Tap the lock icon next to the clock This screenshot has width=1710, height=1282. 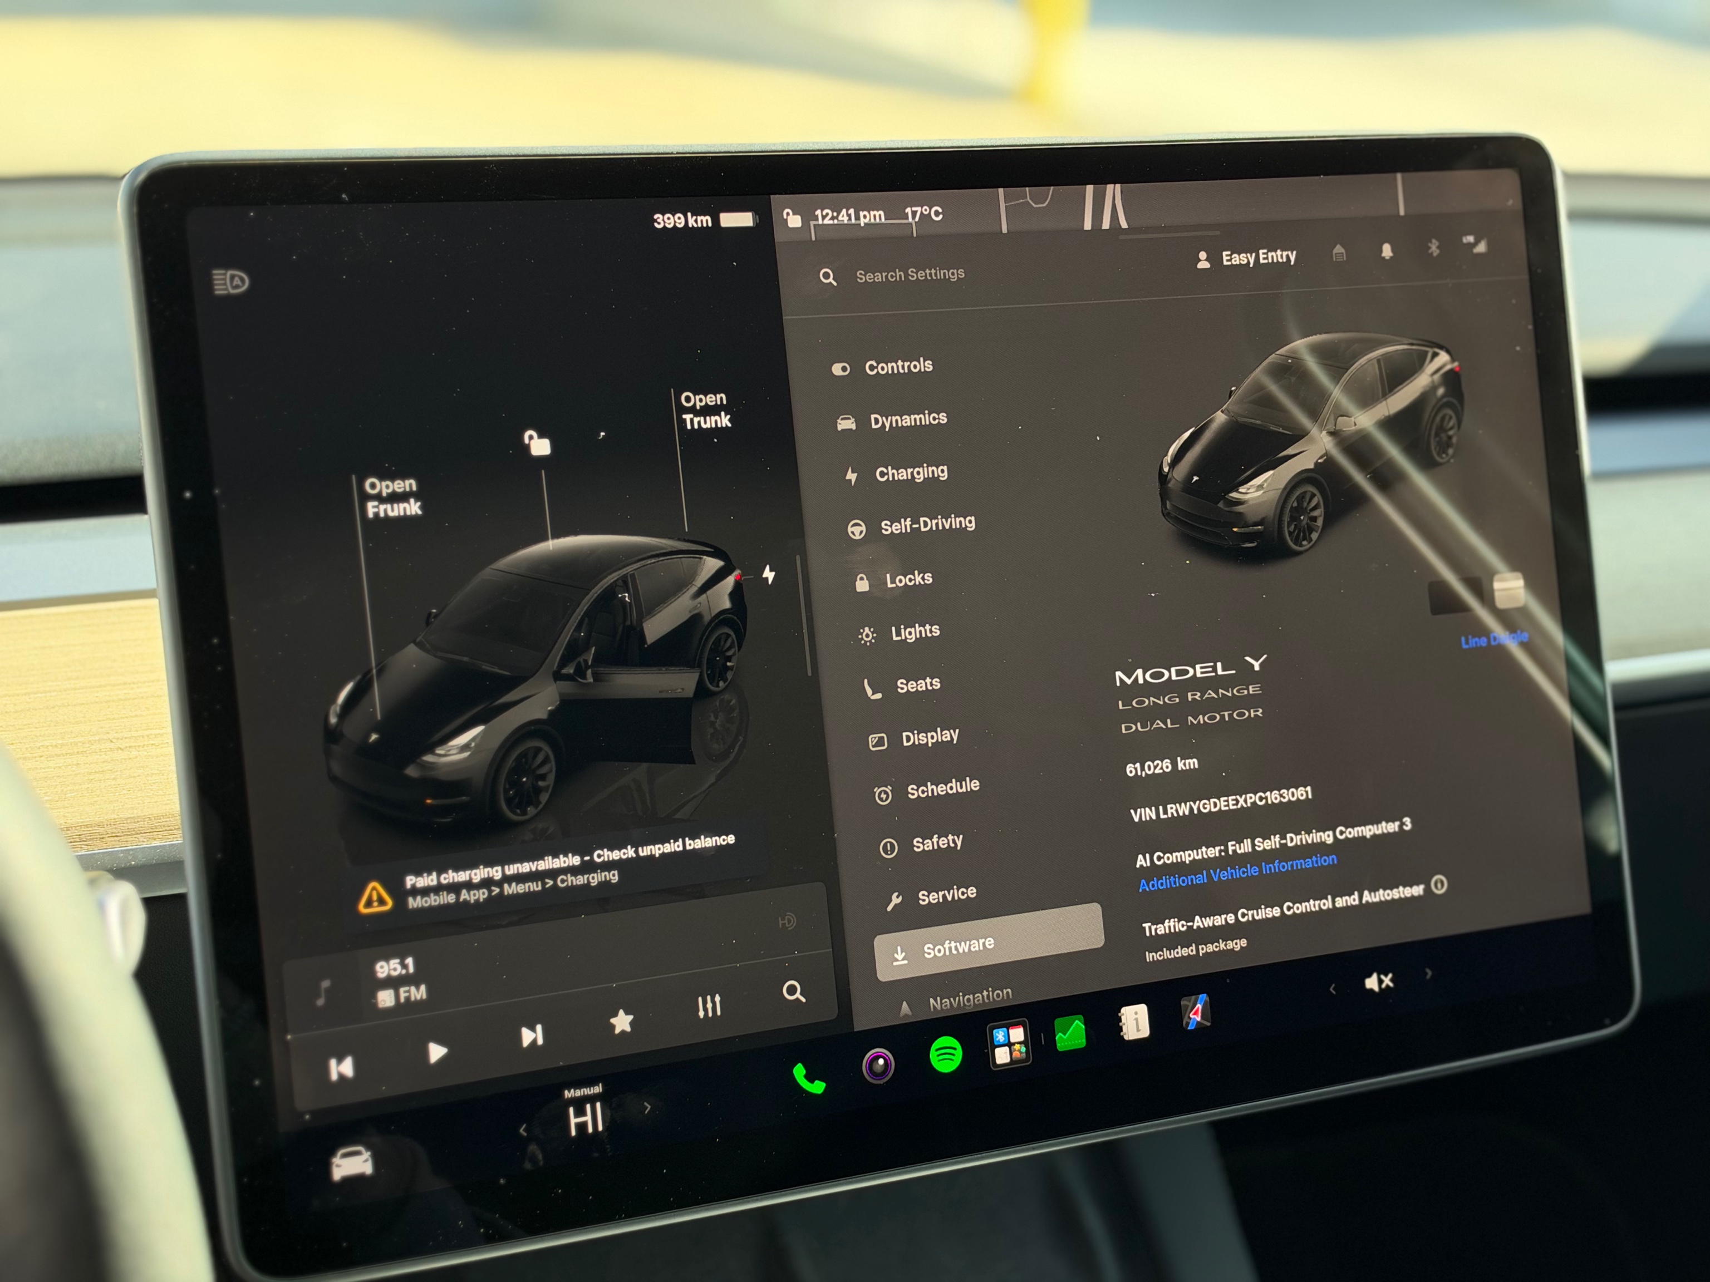coord(793,218)
